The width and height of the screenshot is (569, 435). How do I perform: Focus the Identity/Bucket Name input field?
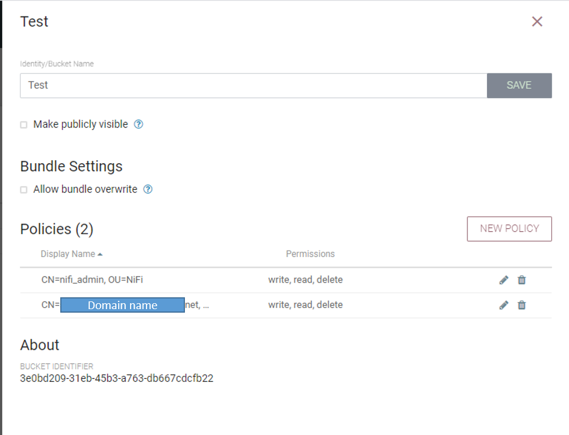(253, 85)
